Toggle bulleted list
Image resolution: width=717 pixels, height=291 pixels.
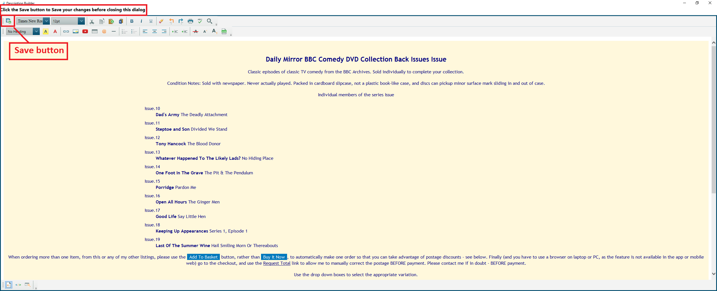(x=134, y=32)
